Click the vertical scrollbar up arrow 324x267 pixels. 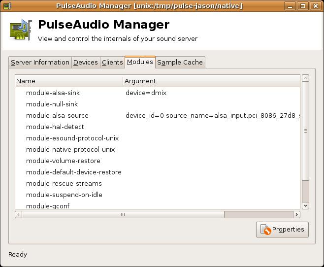click(305, 78)
